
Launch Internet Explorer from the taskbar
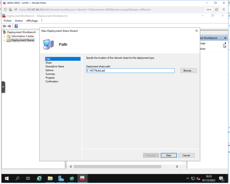click(39, 178)
